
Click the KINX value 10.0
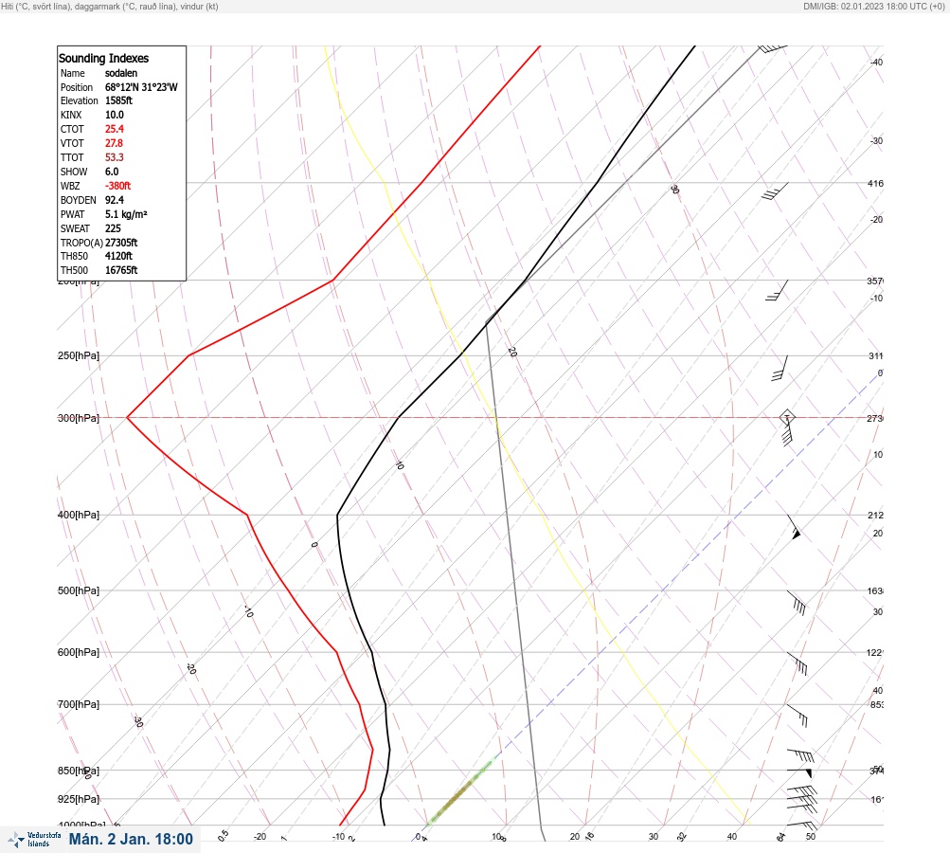pyautogui.click(x=115, y=115)
